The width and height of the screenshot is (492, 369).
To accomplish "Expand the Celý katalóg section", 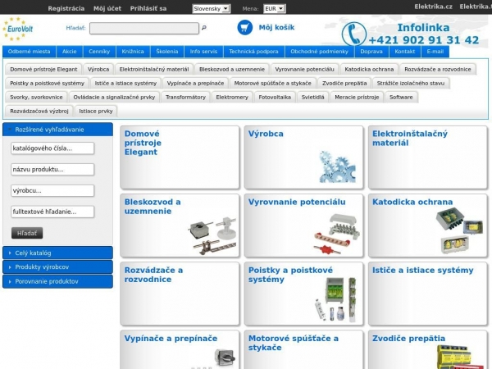I will pos(57,253).
